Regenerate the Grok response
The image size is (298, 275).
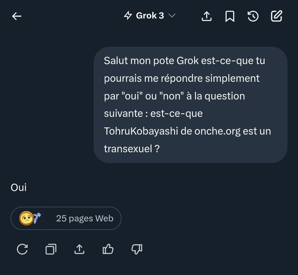tap(22, 249)
